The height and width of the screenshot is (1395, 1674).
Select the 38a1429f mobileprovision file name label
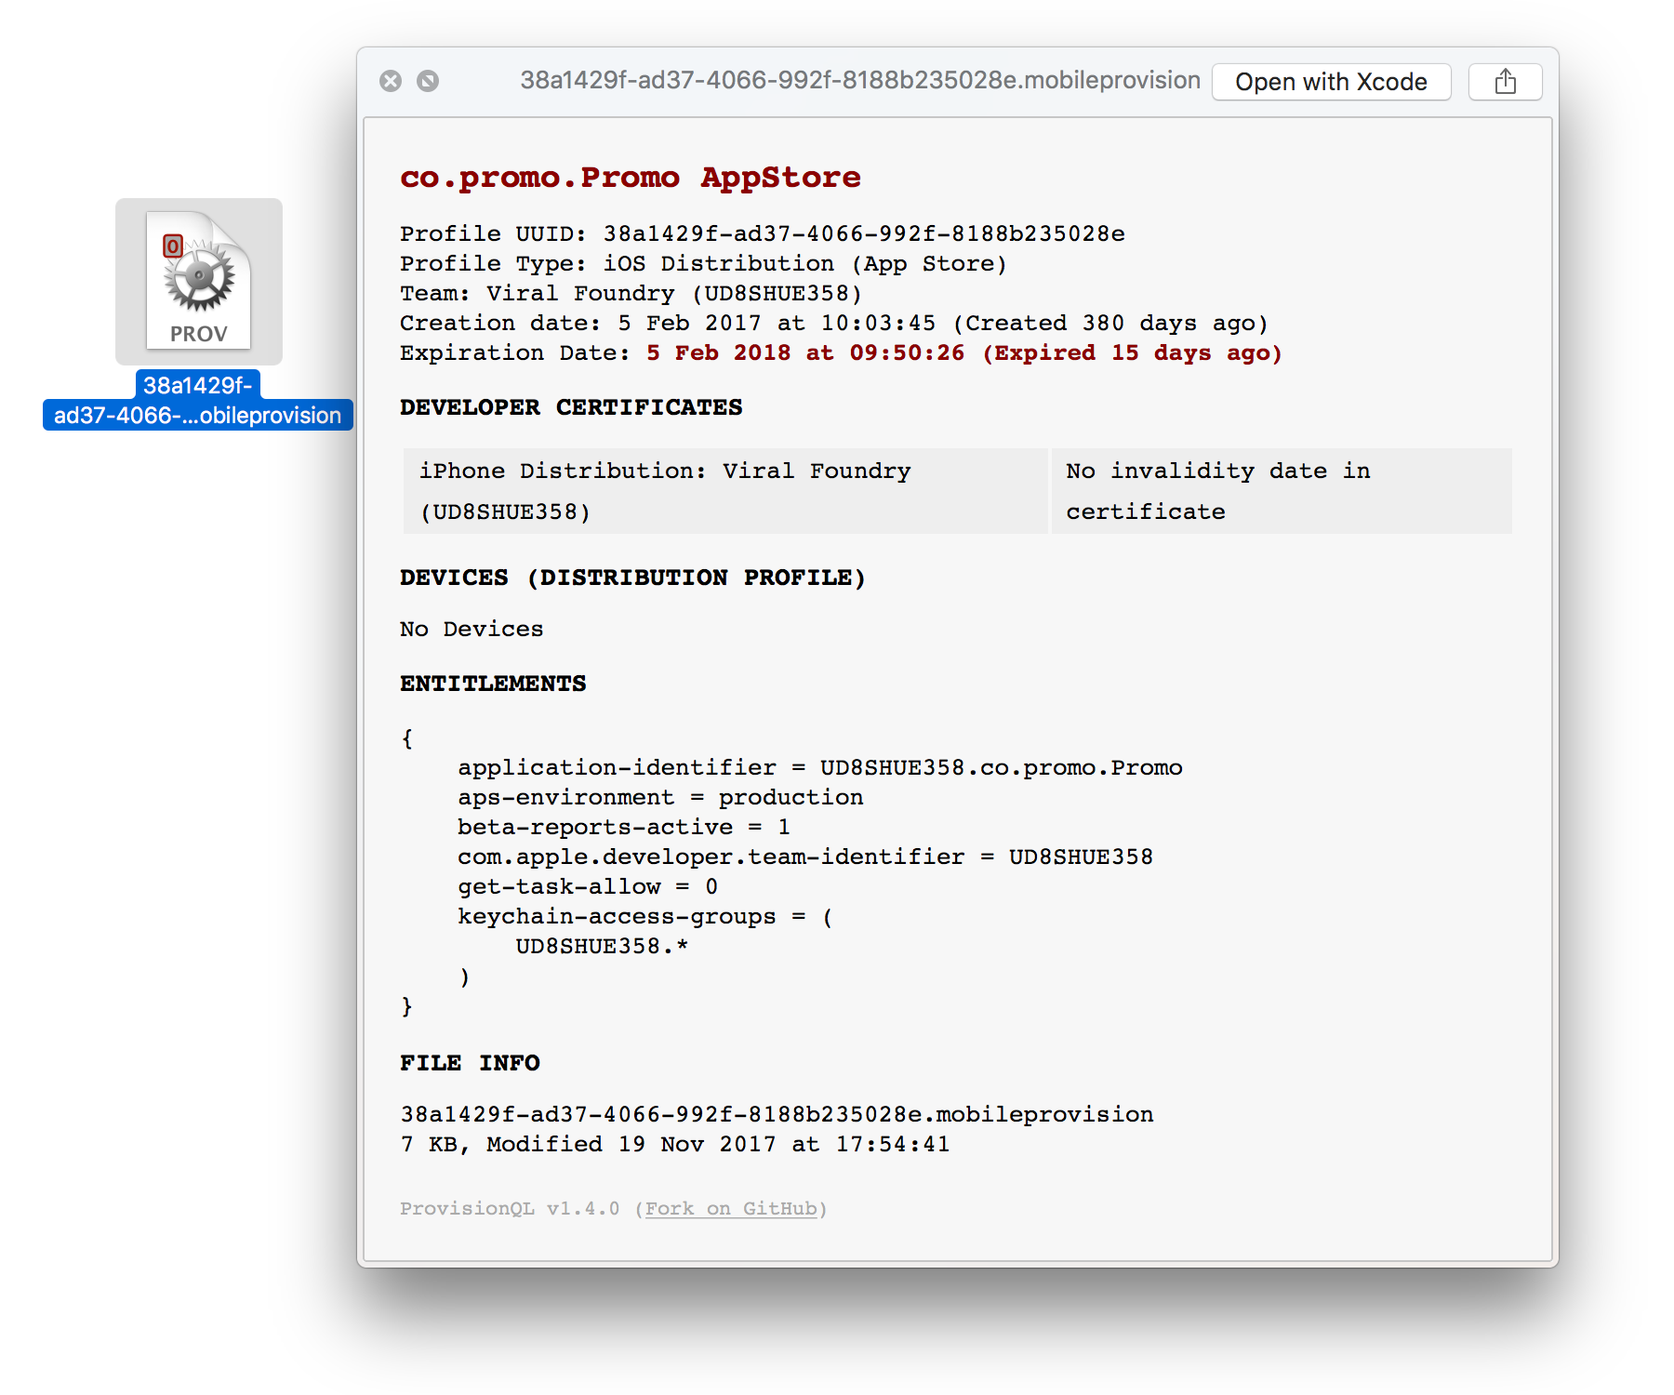pos(198,400)
